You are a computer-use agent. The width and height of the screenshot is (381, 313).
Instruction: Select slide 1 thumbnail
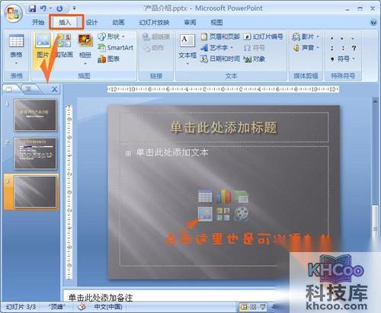coord(35,115)
